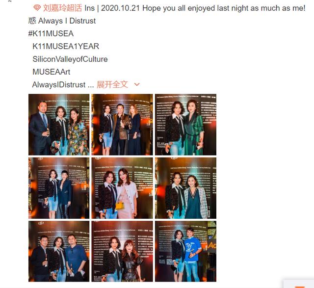Open the photo with red-haired woman
This screenshot has height=288, width=314.
(x=122, y=251)
